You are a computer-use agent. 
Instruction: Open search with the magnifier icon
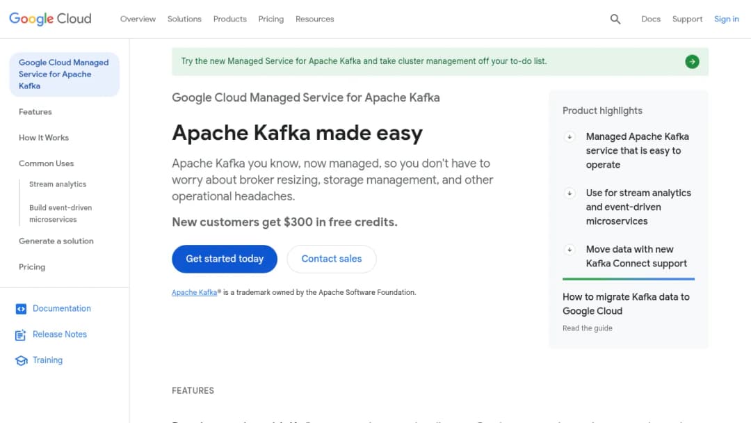pos(615,19)
